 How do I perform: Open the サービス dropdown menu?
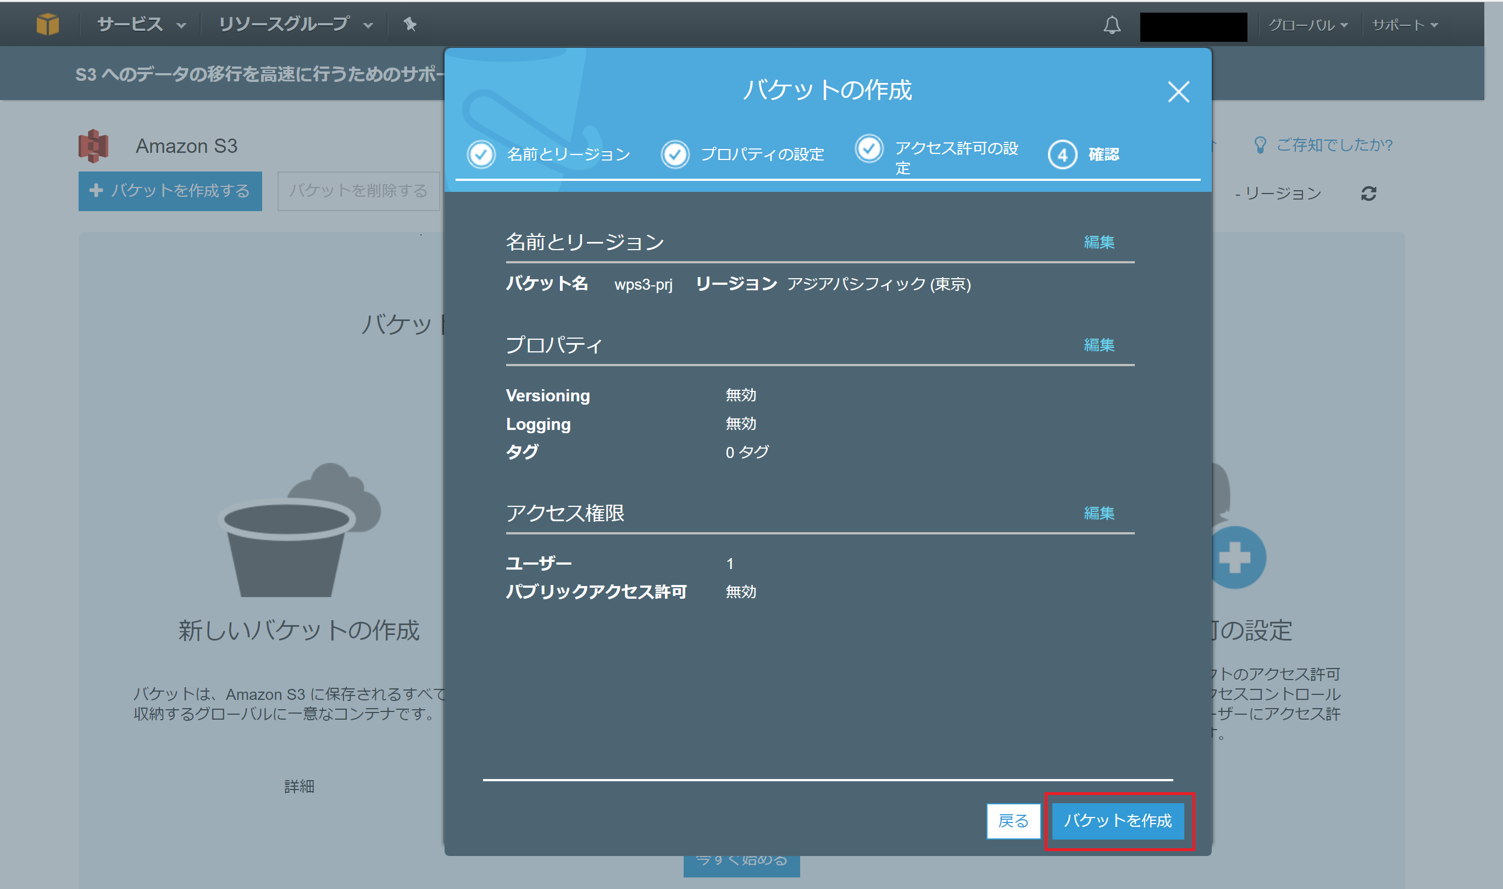click(141, 25)
